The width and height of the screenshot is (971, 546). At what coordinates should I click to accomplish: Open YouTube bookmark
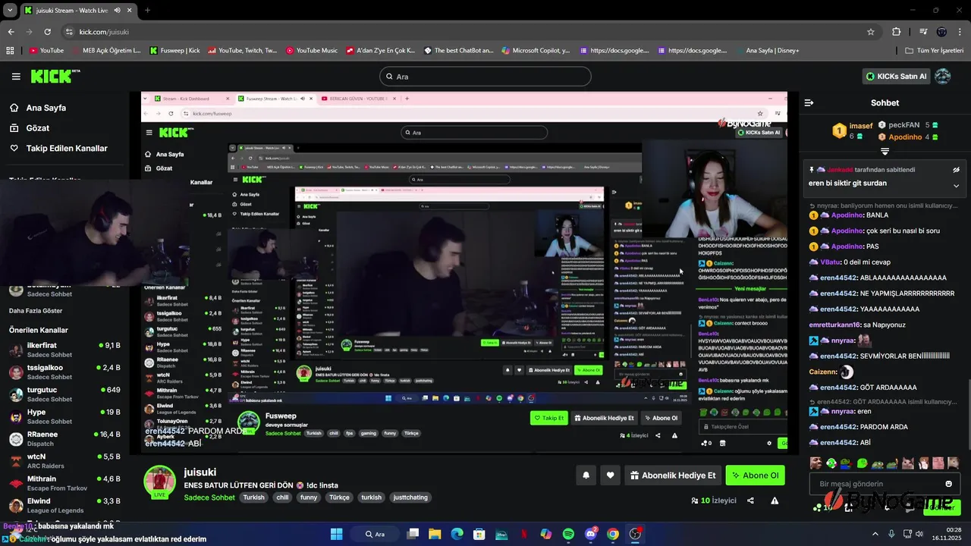tap(46, 51)
